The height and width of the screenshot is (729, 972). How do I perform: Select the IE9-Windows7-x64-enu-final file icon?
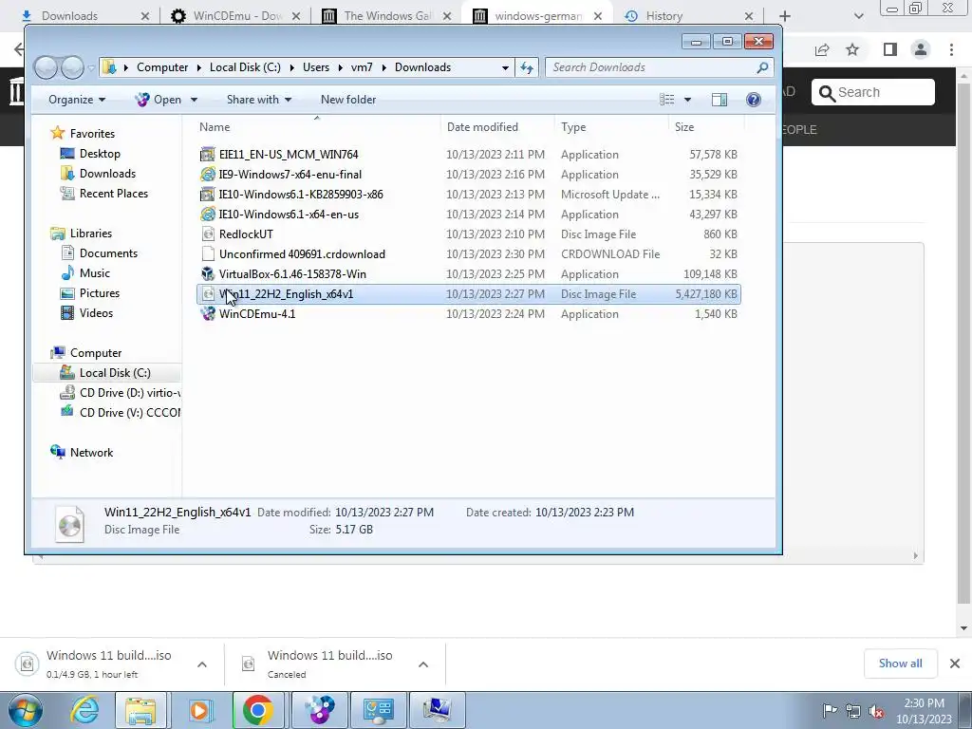pyautogui.click(x=208, y=175)
